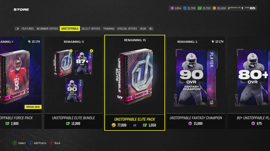The width and height of the screenshot is (270, 151).
Task: Click the right bumper icon after Gear
Action: point(151,29)
